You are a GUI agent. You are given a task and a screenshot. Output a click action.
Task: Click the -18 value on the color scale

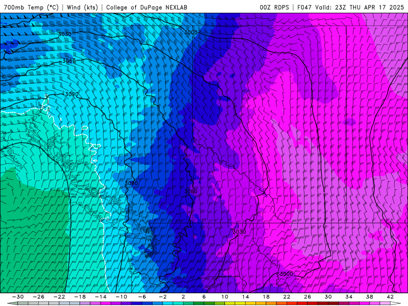(x=80, y=297)
